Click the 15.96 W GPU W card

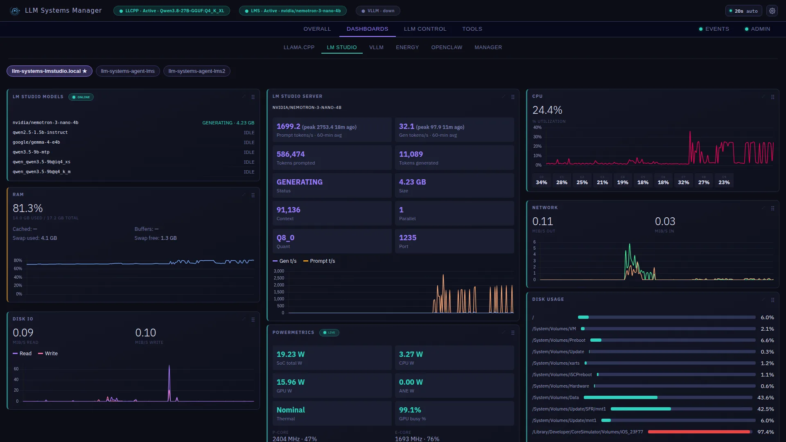point(332,386)
